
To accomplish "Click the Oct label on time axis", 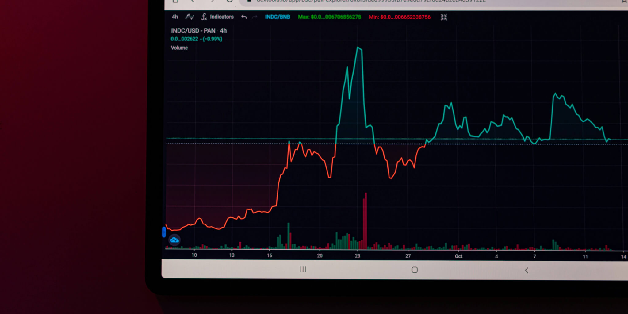I will tap(458, 256).
